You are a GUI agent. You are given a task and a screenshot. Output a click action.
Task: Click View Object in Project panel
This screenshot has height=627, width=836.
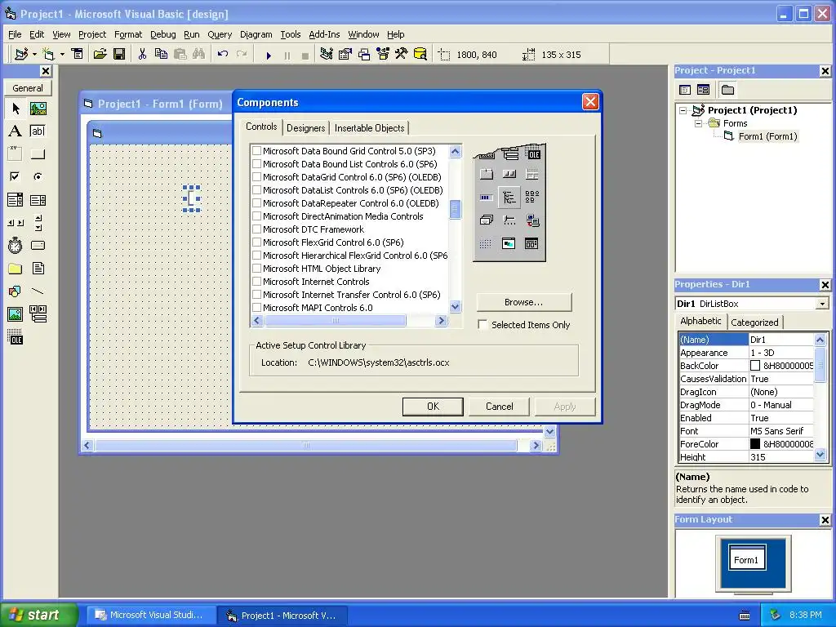[x=704, y=90]
